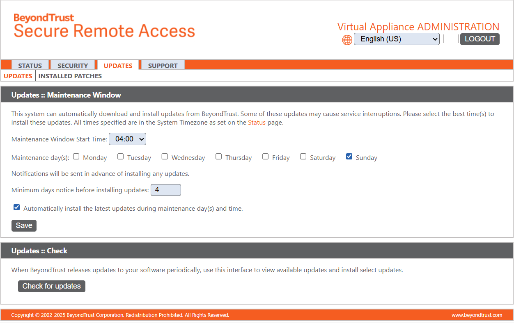Click the Updates :: Maintenance Window heading

(x=66, y=95)
